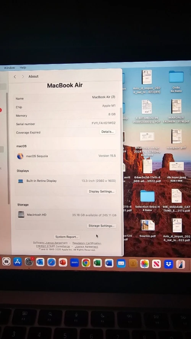Open PowerPoint from the Dock
This screenshot has width=191, height=339.
pos(63,263)
